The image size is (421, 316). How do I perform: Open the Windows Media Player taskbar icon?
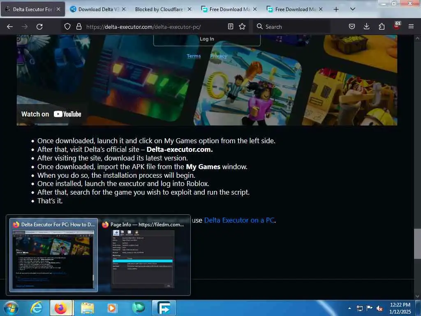point(112,308)
